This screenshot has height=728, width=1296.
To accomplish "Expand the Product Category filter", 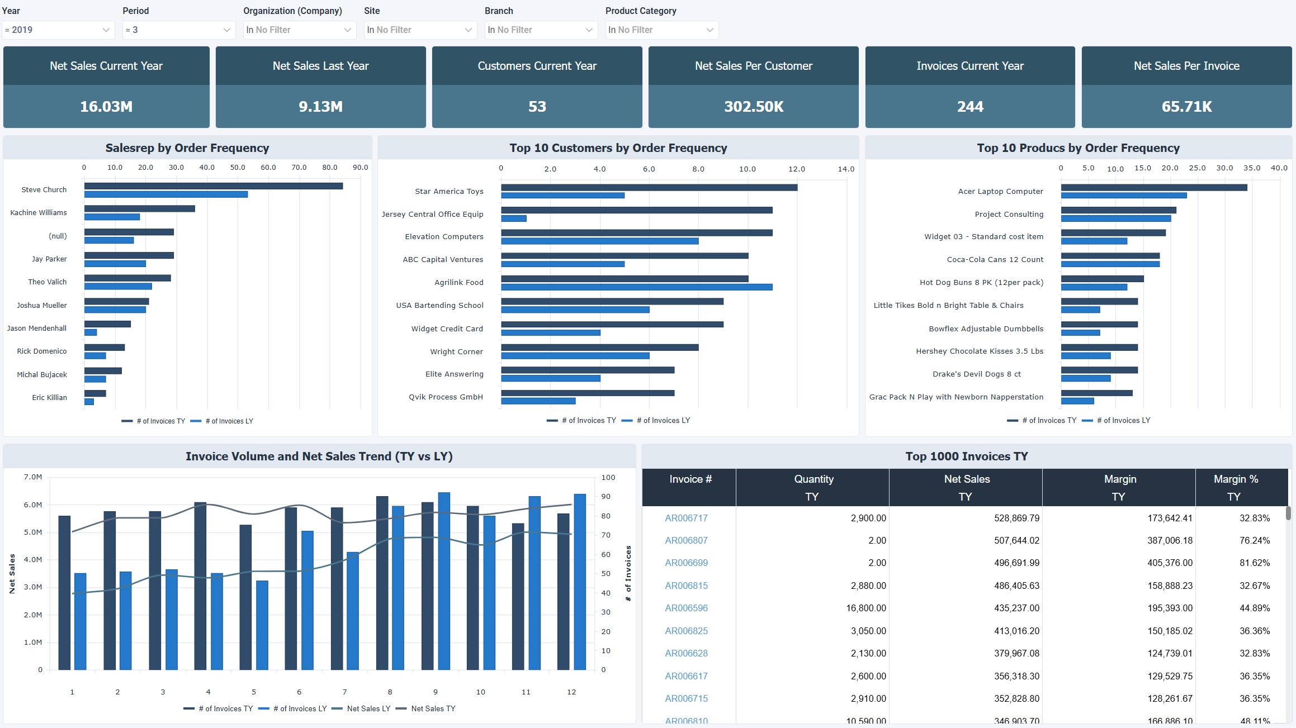I will (661, 30).
